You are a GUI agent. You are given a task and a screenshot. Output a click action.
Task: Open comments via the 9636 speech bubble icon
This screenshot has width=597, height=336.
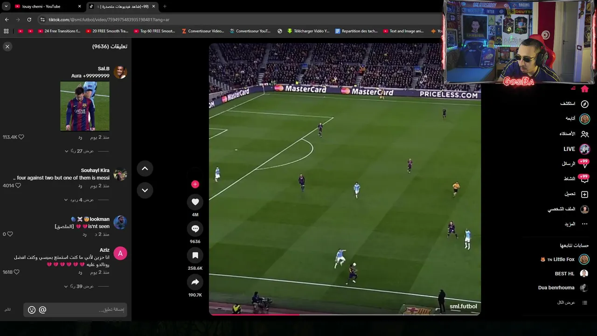[195, 229]
